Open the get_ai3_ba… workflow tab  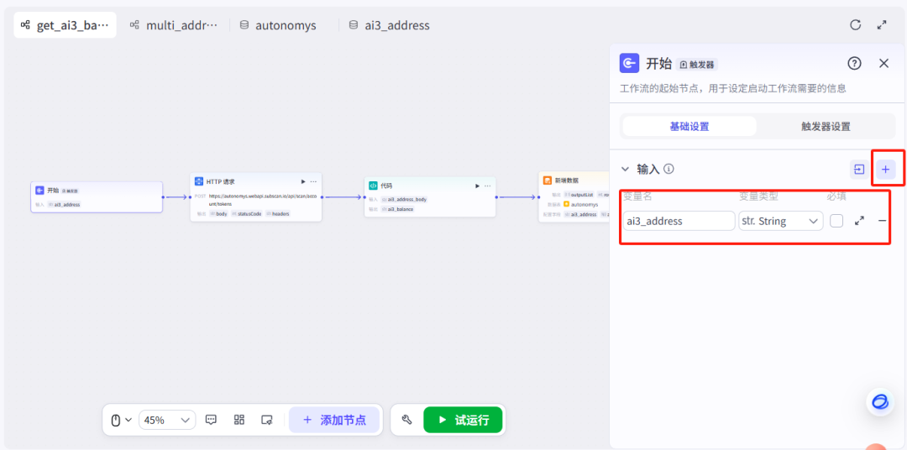tap(65, 25)
